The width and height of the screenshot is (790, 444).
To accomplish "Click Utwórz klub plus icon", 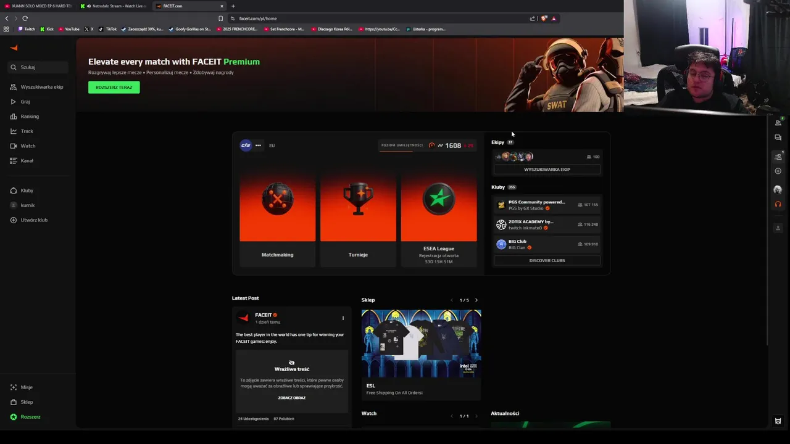I will 14,220.
